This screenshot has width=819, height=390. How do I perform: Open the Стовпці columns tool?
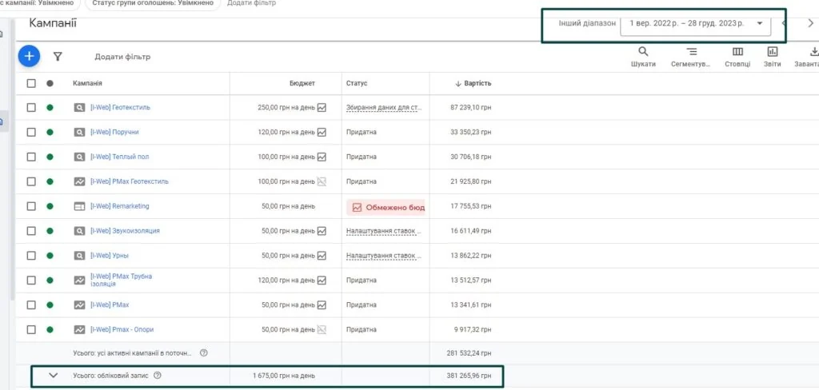737,57
